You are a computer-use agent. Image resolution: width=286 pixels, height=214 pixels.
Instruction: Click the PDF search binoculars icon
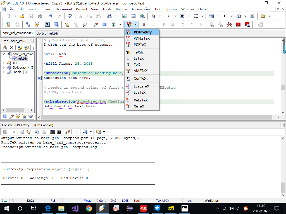click(x=247, y=25)
